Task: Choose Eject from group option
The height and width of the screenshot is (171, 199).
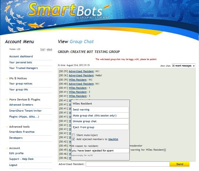Action: point(100,127)
